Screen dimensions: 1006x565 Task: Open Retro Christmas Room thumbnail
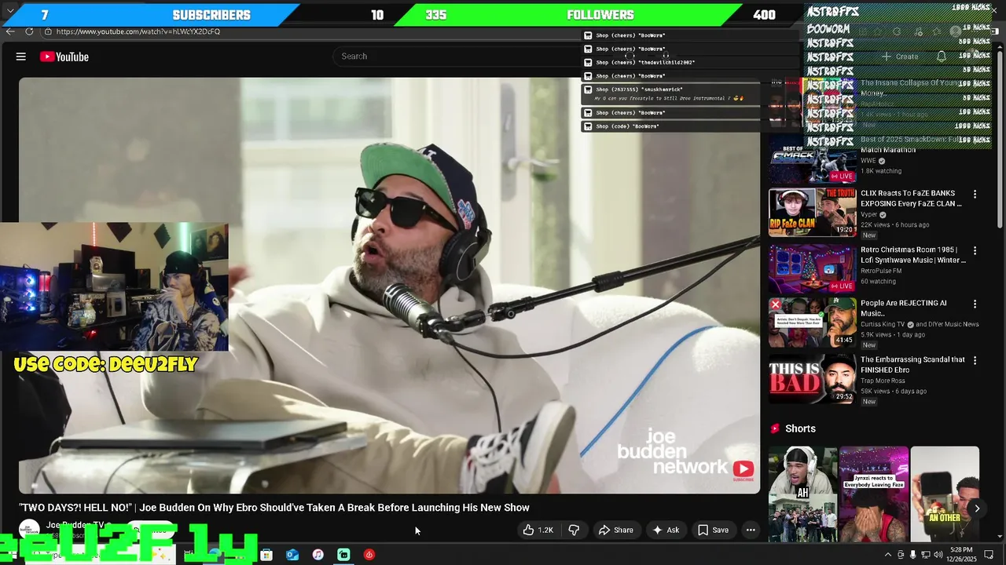[x=813, y=269]
